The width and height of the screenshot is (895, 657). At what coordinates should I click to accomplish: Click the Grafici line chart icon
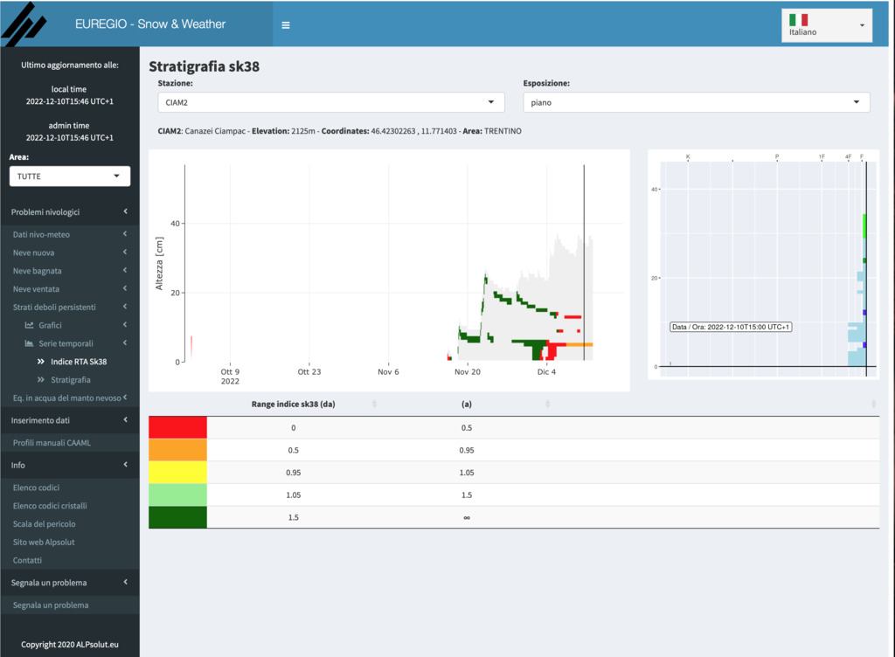29,325
